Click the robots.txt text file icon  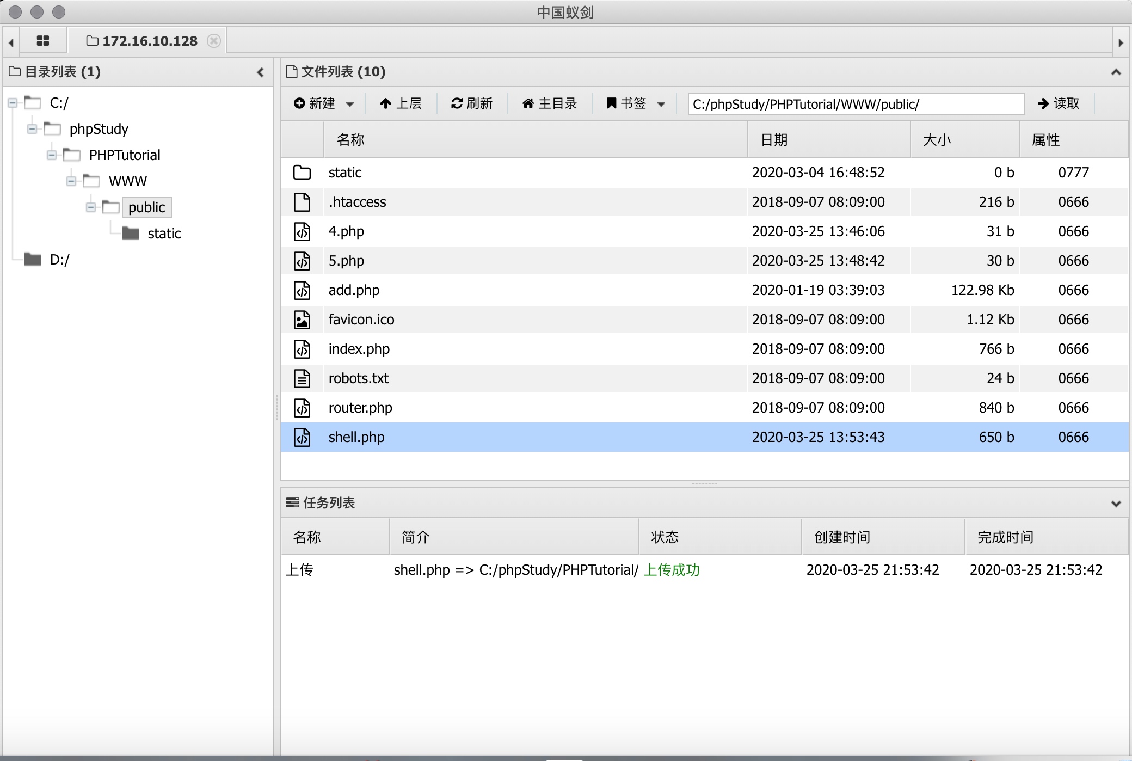click(x=302, y=378)
